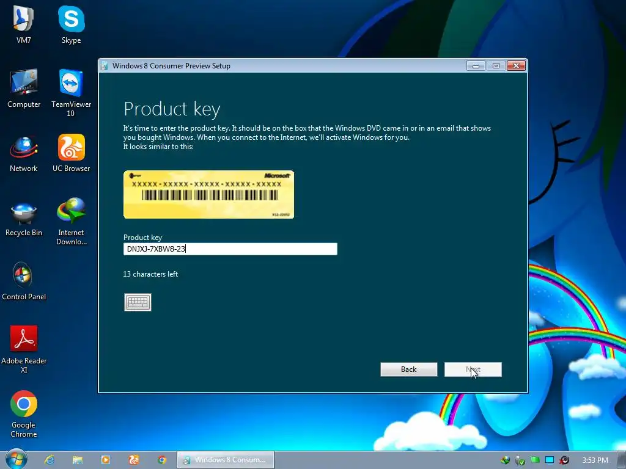Open the on-screen keyboard icon
Image resolution: width=626 pixels, height=469 pixels.
(138, 302)
